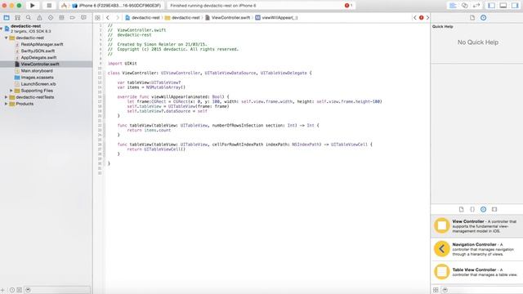Show the File inspector
The image size is (523, 294).
pos(472,18)
